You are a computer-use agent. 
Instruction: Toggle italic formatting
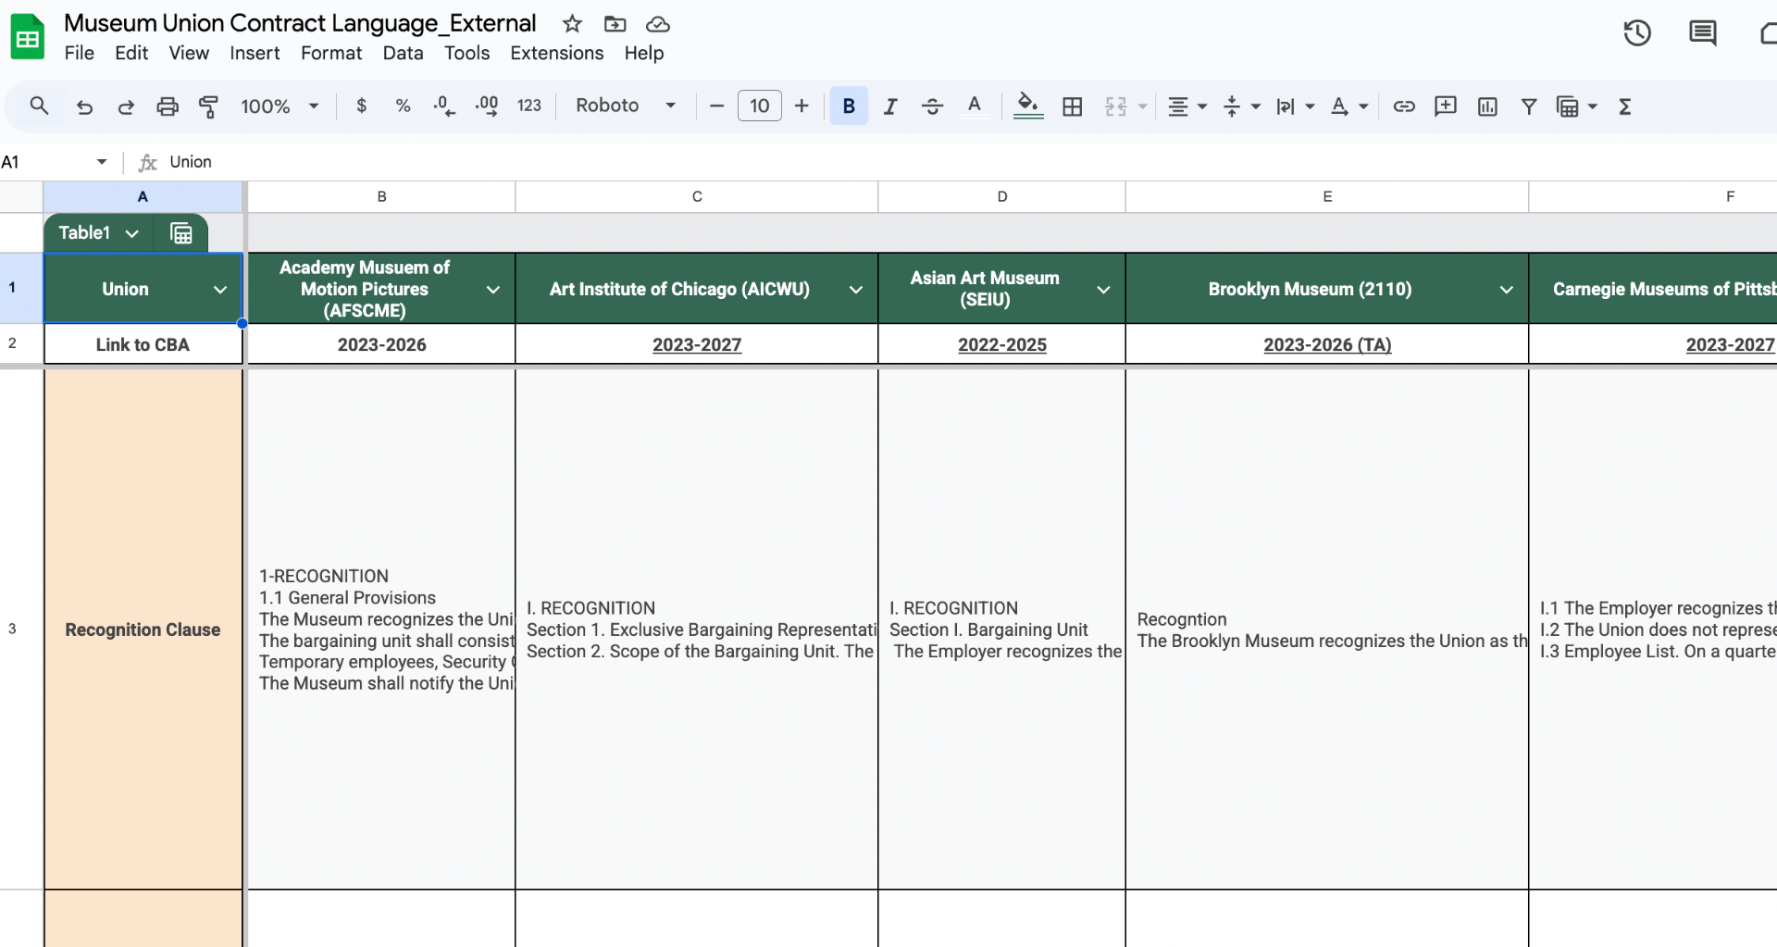tap(890, 106)
